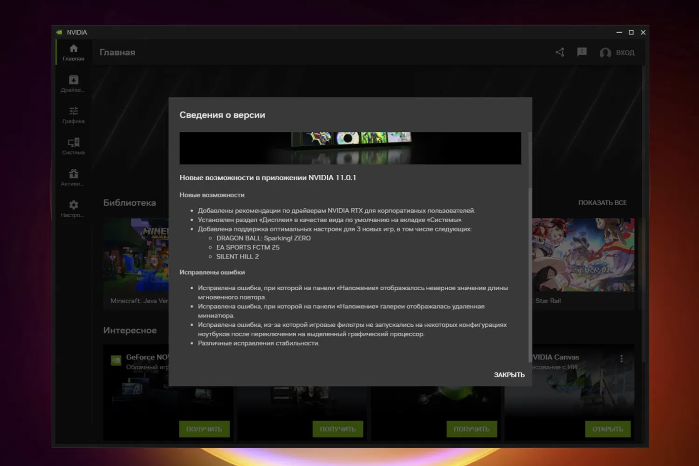The image size is (699, 466).
Task: Click the ВХОД sign-in link
Action: click(x=625, y=53)
